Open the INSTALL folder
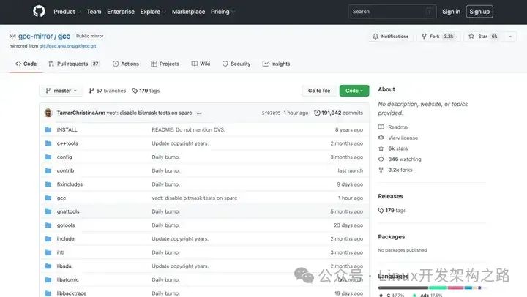Viewport: 527px width, 297px height. (67, 129)
